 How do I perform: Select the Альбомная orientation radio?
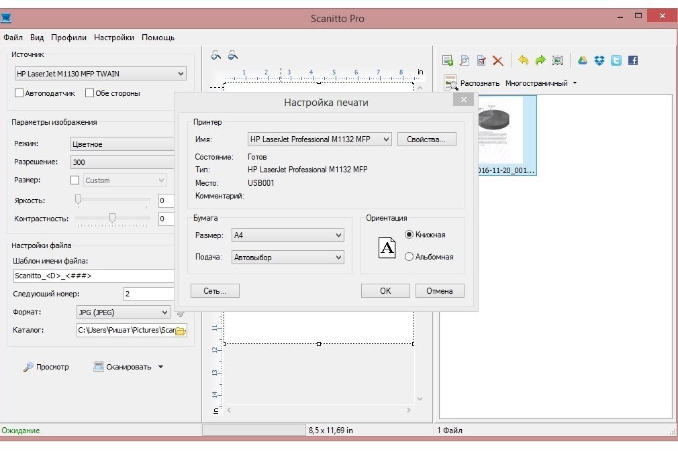pyautogui.click(x=409, y=257)
